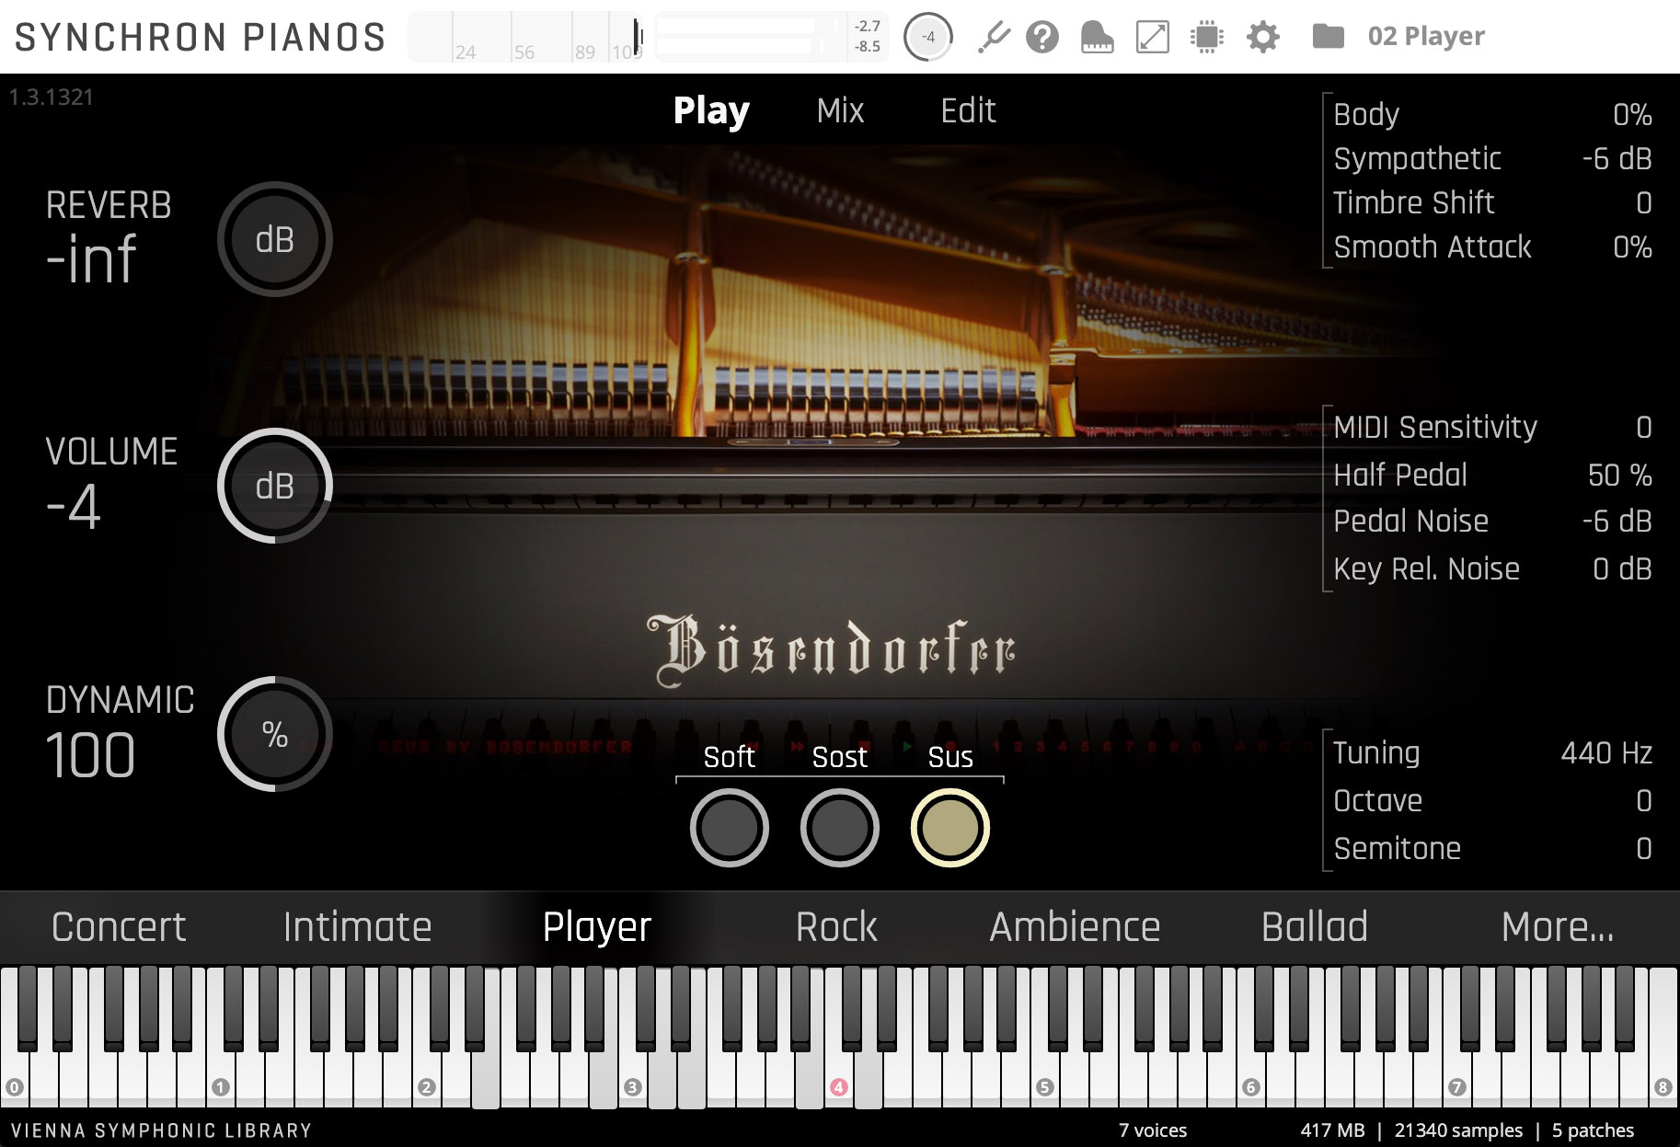Click the Tuning 440 Hz value
Screen dimensions: 1680x1147
1604,752
